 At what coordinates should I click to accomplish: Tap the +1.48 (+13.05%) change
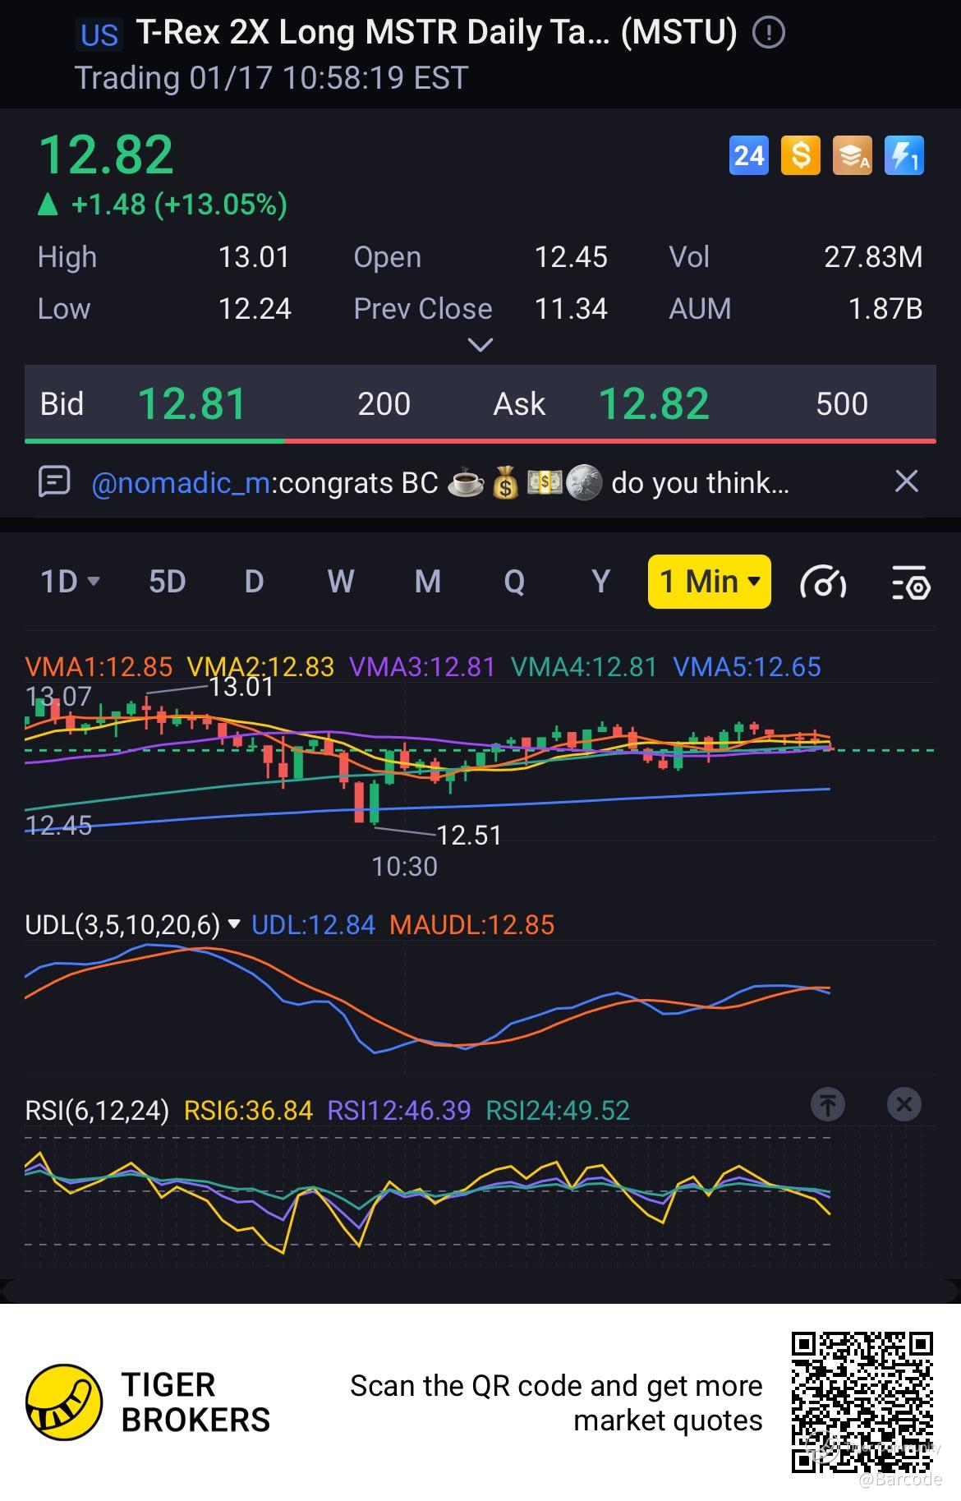[x=163, y=204]
